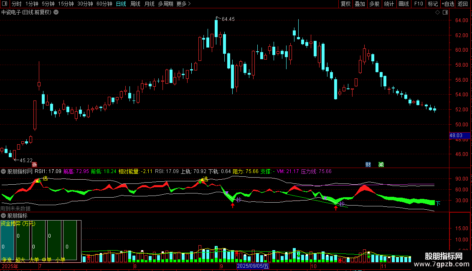Image resolution: width=472 pixels, height=271 pixels.
Task: Open dropdown beside 中瓷电子(日线.前复权)
Action: point(56,13)
